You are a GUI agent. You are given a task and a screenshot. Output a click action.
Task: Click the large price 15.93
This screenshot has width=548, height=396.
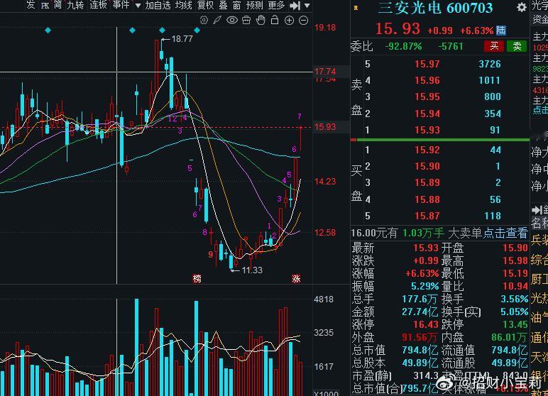pos(398,28)
